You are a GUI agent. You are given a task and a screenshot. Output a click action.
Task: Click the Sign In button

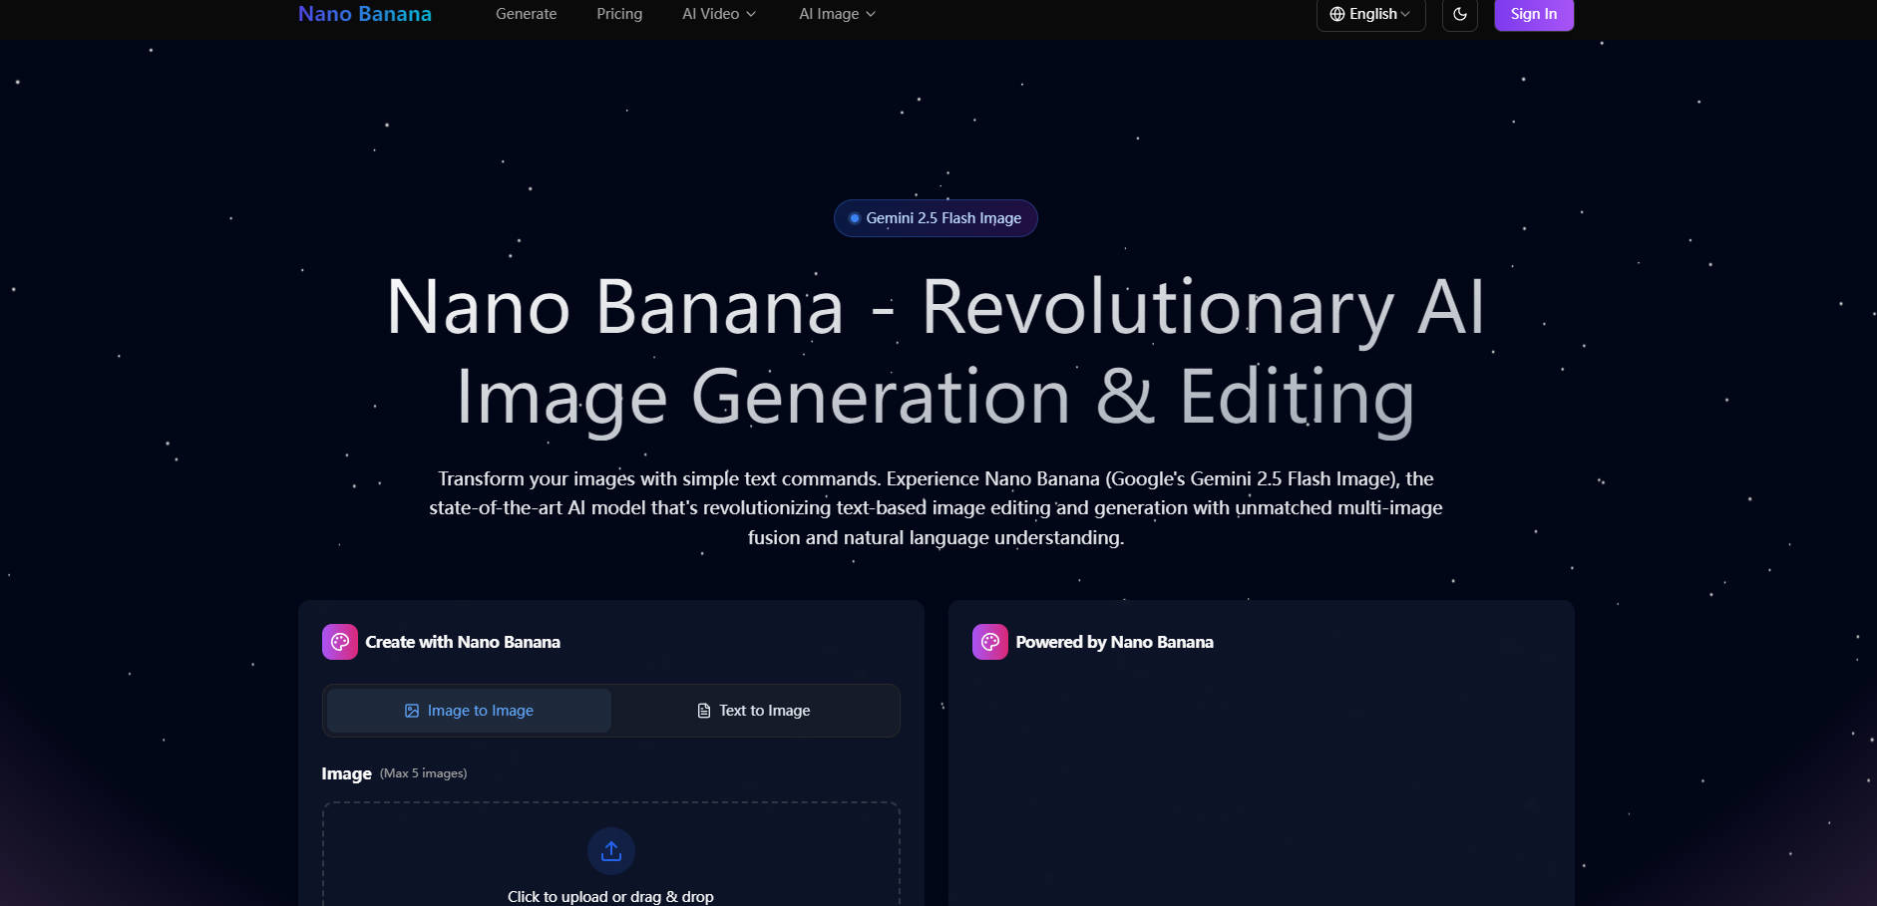(x=1533, y=14)
